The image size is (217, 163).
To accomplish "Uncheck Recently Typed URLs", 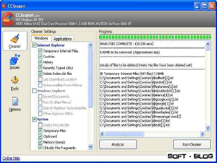I will click(x=40, y=68).
